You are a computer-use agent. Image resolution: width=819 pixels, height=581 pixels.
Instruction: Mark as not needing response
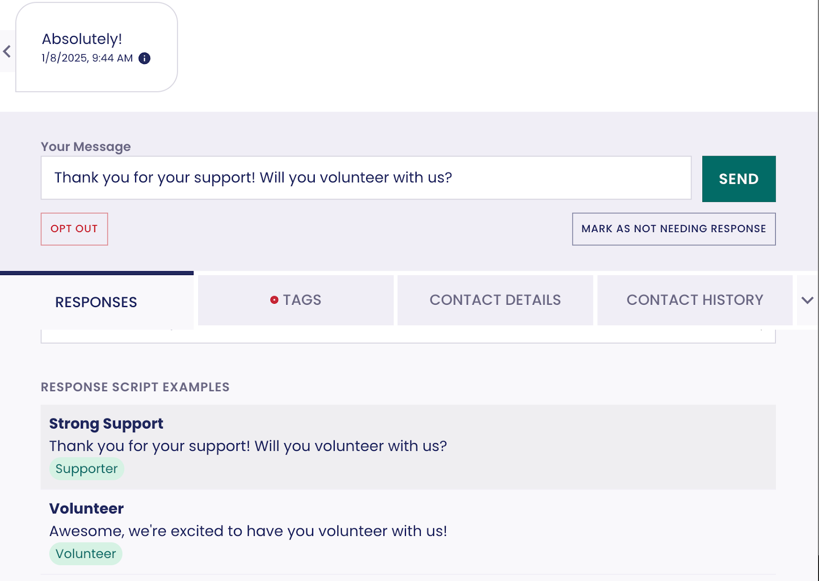[x=674, y=229]
